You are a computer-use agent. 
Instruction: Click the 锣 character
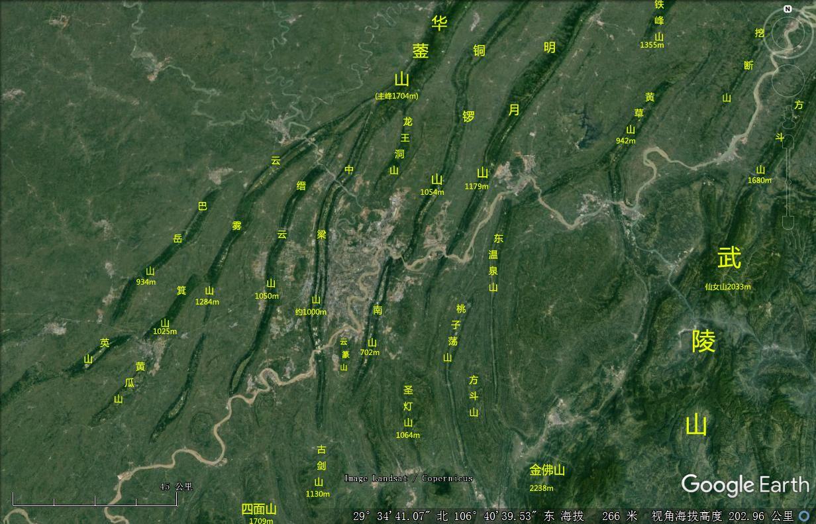pos(469,117)
